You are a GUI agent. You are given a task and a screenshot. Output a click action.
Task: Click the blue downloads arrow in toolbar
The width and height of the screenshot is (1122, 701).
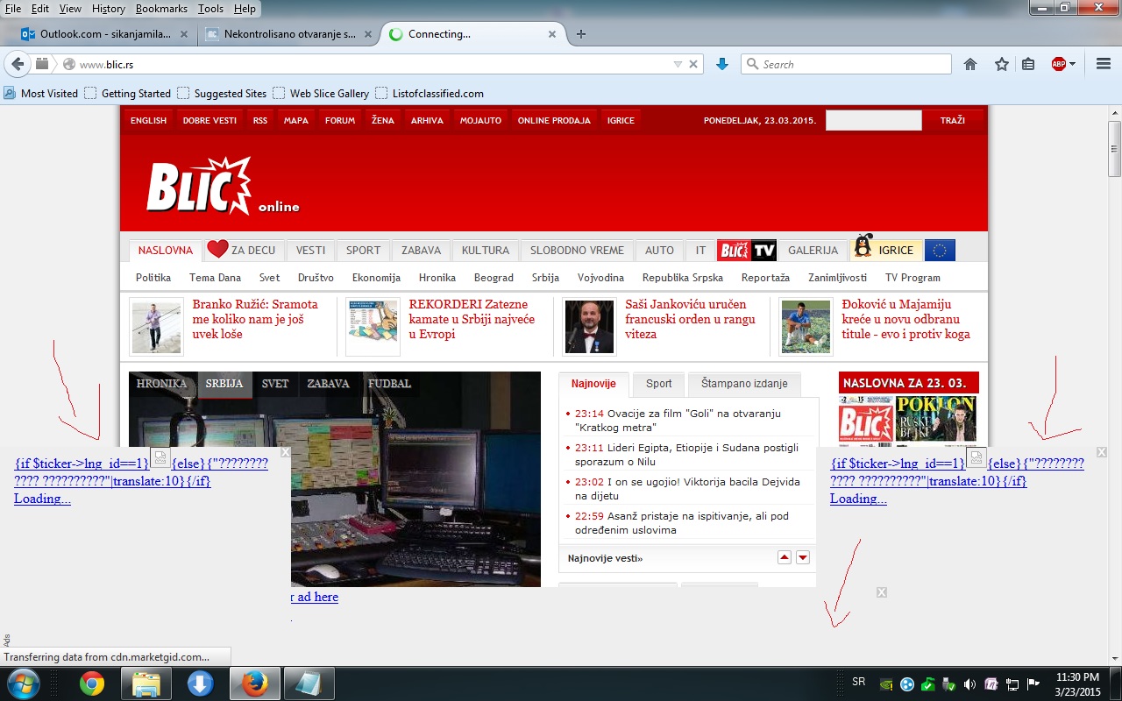[722, 64]
